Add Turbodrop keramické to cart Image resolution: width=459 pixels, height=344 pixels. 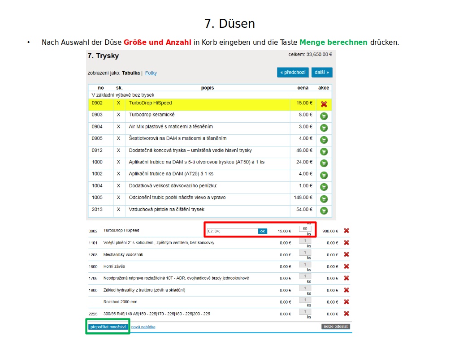click(324, 116)
